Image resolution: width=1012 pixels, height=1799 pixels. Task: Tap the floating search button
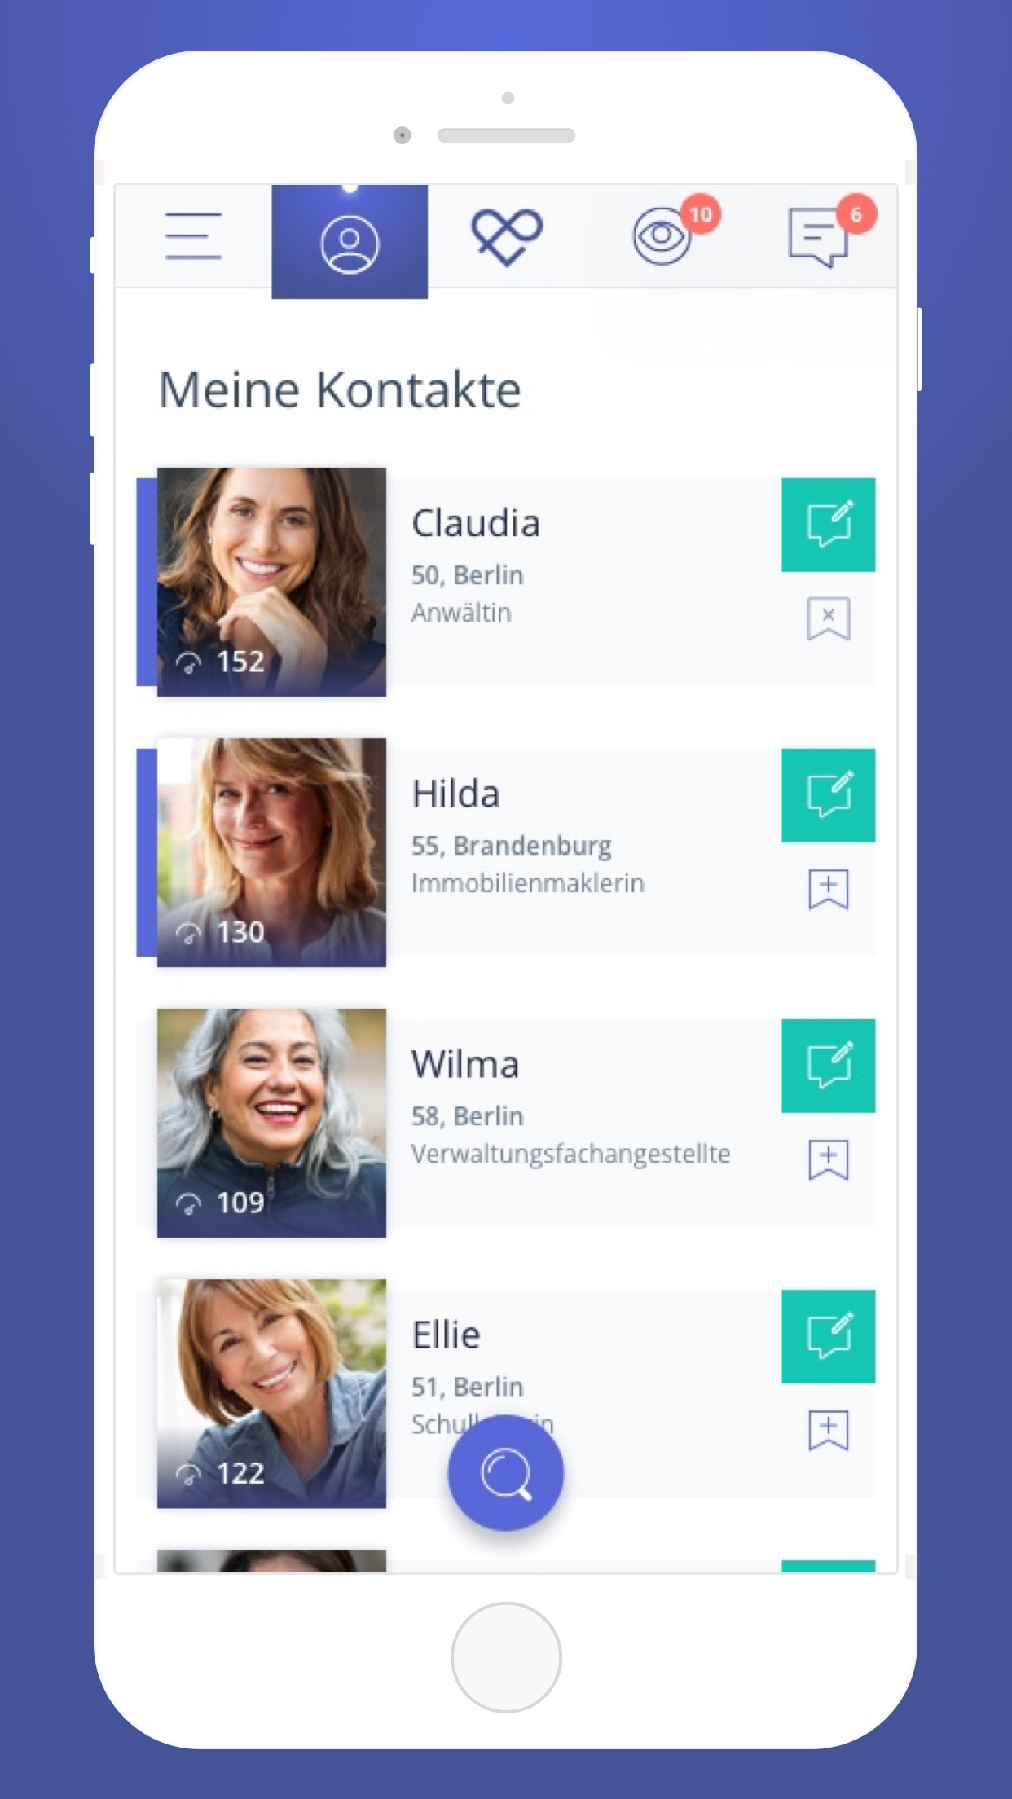click(506, 1473)
